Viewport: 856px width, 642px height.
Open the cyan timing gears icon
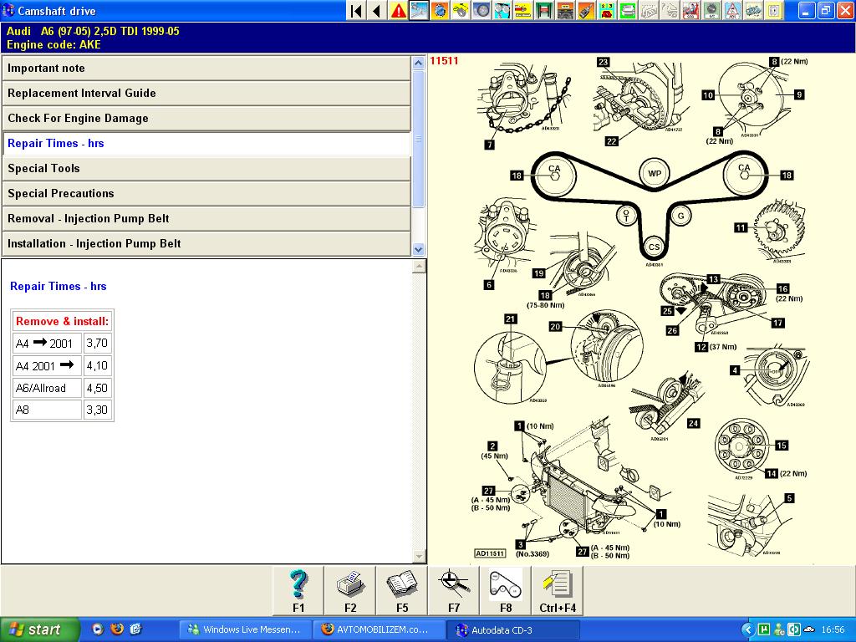click(x=502, y=10)
